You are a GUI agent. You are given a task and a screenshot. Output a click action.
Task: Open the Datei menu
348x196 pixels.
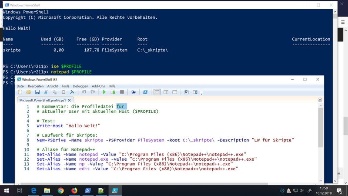point(20,86)
